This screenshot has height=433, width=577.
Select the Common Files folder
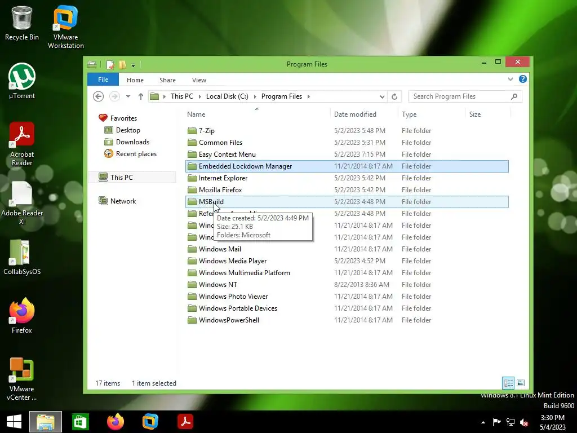click(x=347, y=143)
